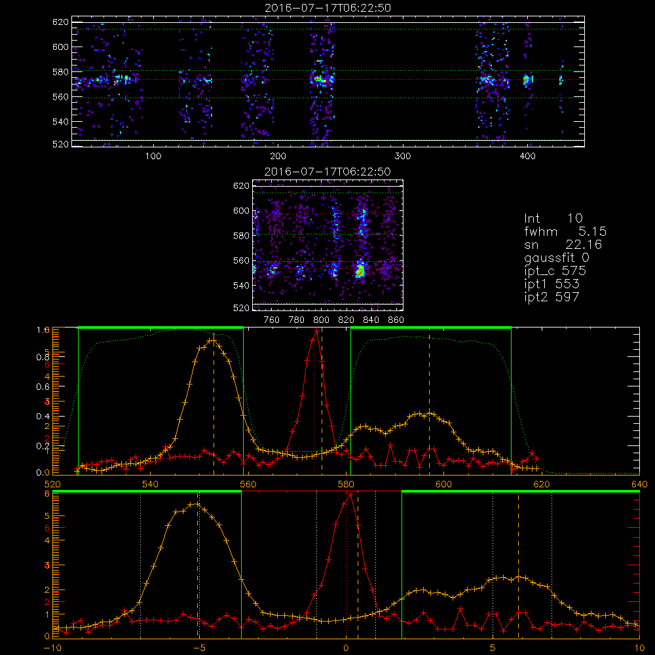Click x-axis label 5 on lower profile plot

[x=493, y=648]
